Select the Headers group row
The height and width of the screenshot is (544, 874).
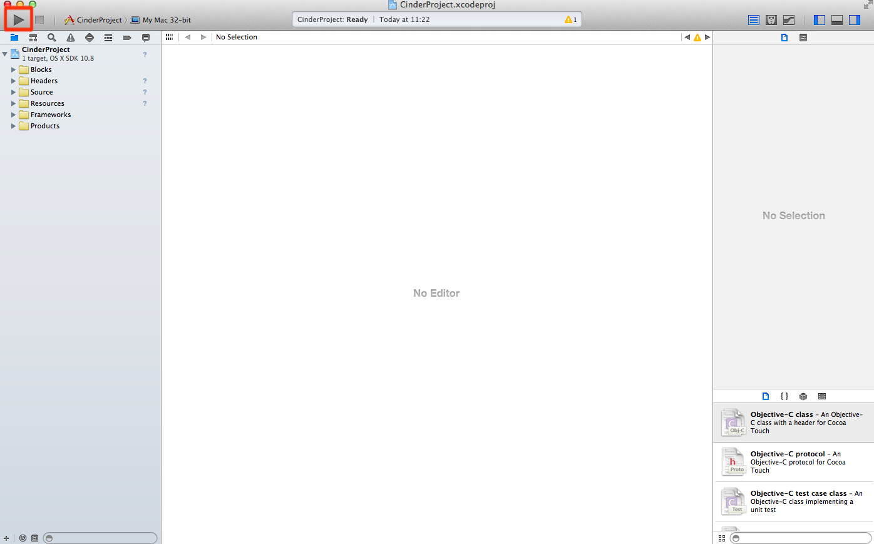80,81
